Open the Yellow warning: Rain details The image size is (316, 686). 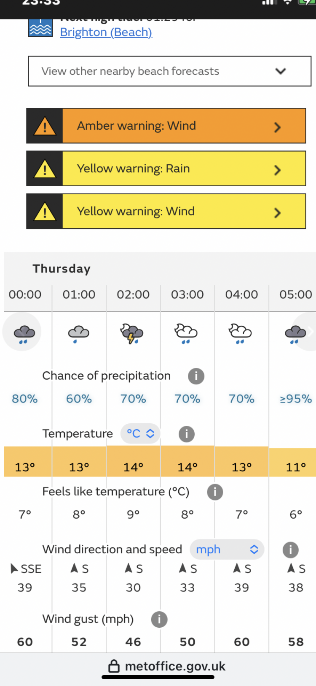166,169
